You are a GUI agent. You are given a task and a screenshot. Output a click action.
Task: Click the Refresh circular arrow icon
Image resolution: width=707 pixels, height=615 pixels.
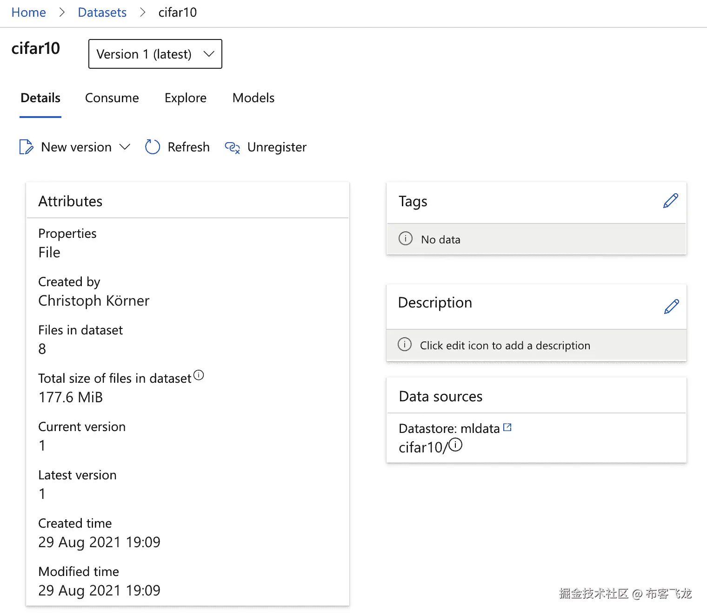153,147
